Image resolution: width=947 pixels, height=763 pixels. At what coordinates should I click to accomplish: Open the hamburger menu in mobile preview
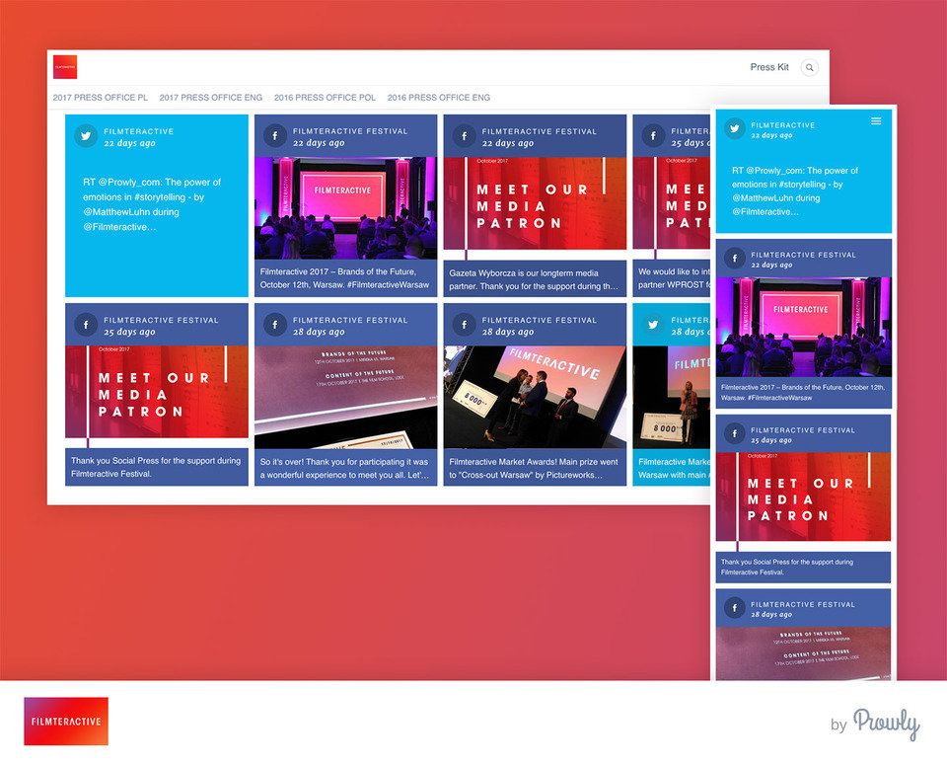point(876,121)
